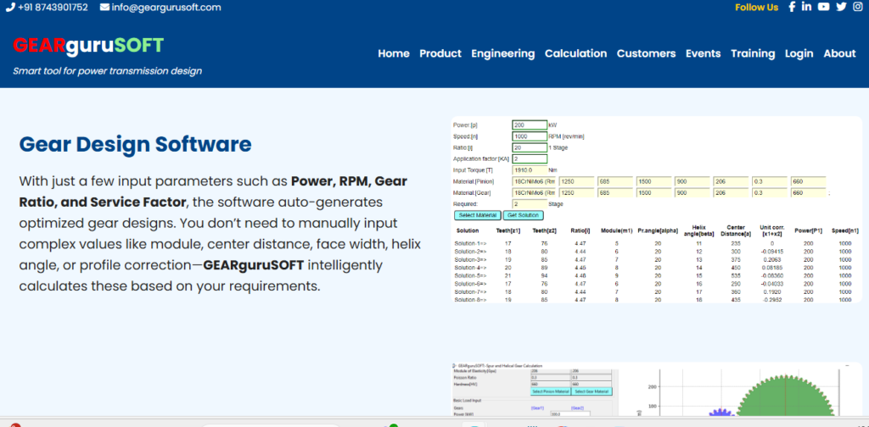Click the Login link in navigation
The height and width of the screenshot is (427, 869).
[799, 53]
